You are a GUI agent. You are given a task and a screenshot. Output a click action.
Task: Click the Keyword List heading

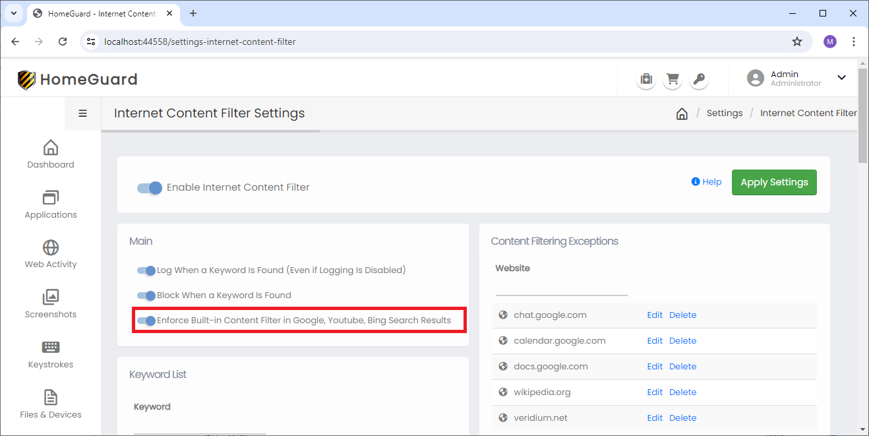[158, 375]
